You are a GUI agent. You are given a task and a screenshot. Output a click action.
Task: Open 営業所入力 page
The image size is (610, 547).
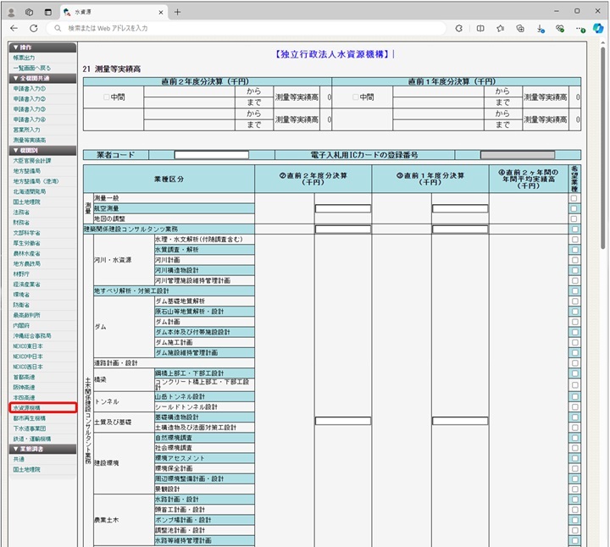[26, 130]
